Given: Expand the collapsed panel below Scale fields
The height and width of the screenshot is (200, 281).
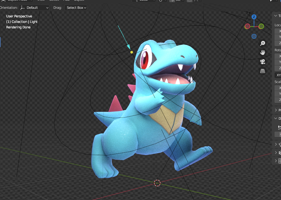Looking at the screenshot, I should 275,110.
